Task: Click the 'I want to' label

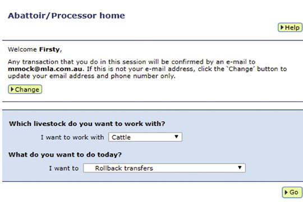Action: click(x=63, y=168)
